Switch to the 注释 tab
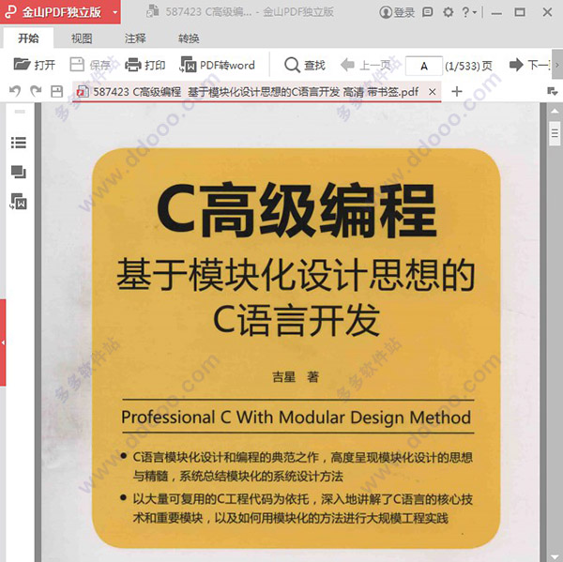 click(x=135, y=38)
